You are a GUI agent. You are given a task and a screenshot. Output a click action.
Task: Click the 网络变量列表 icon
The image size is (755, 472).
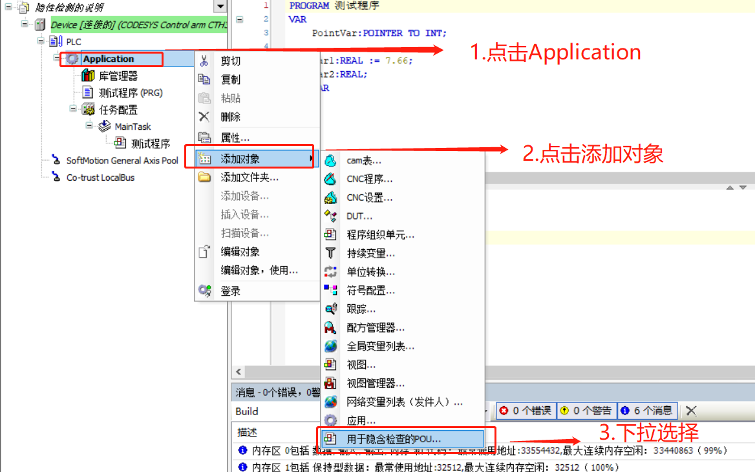point(330,402)
